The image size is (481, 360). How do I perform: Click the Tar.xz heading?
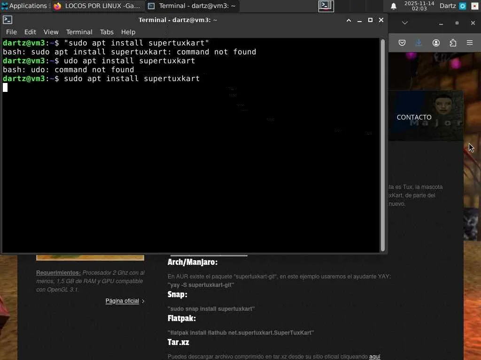coord(178,342)
